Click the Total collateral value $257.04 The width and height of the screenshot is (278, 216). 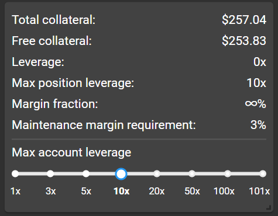point(244,20)
